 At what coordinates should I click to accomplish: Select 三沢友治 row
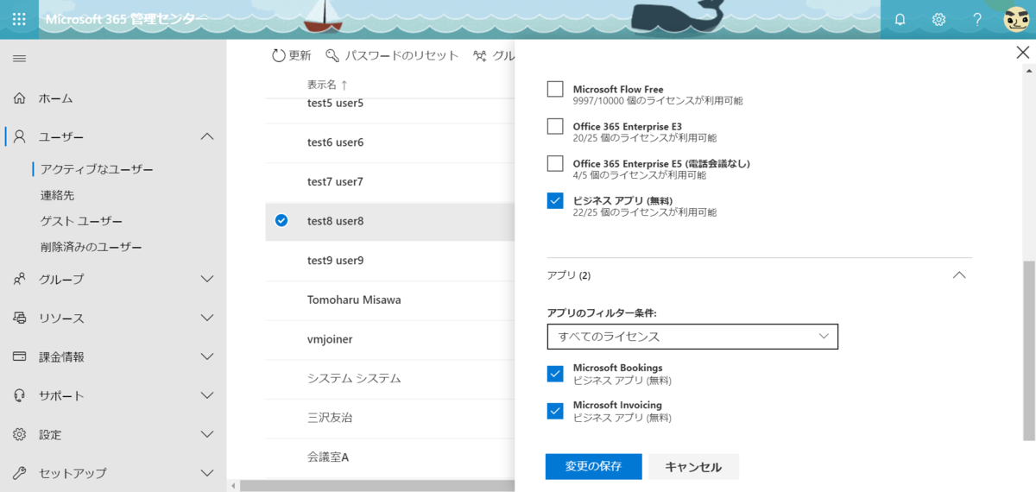click(x=389, y=417)
